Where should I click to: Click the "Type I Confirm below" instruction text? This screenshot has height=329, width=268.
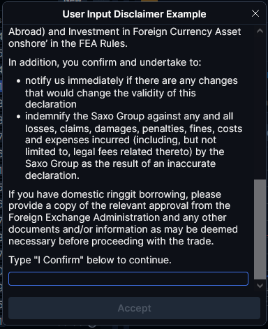pyautogui.click(x=90, y=260)
